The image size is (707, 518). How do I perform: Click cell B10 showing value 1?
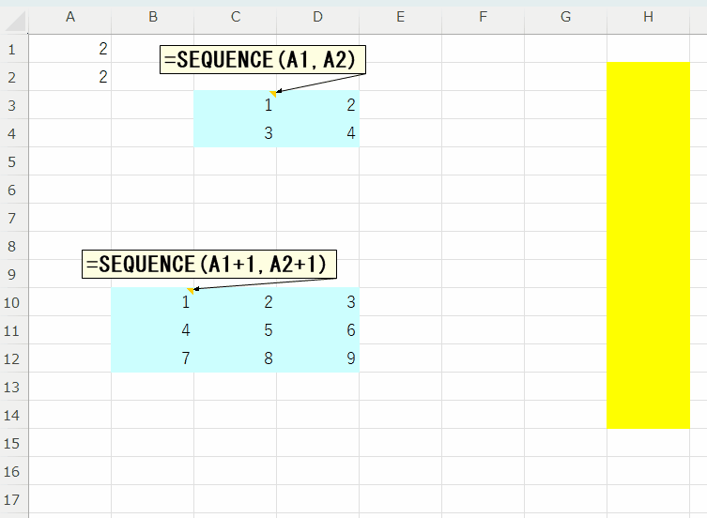153,302
